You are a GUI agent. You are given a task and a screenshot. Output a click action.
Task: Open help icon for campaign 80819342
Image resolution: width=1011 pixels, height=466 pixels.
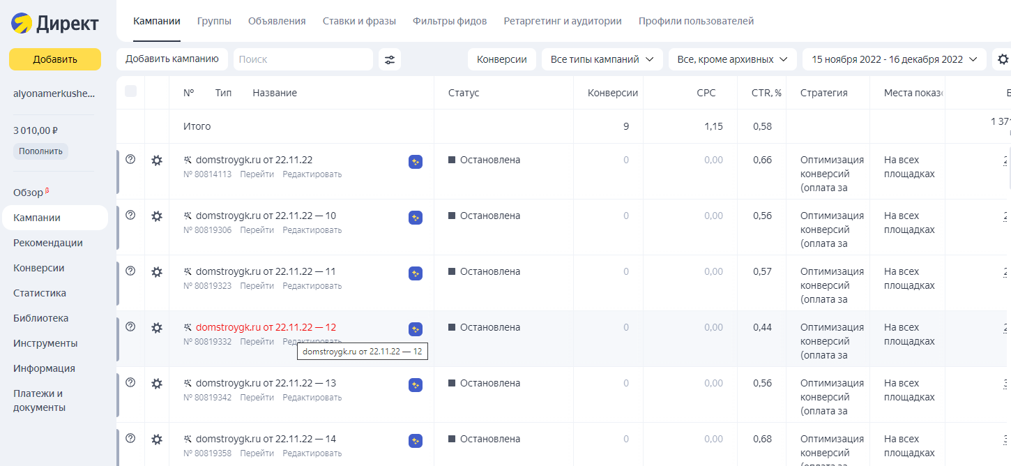130,382
